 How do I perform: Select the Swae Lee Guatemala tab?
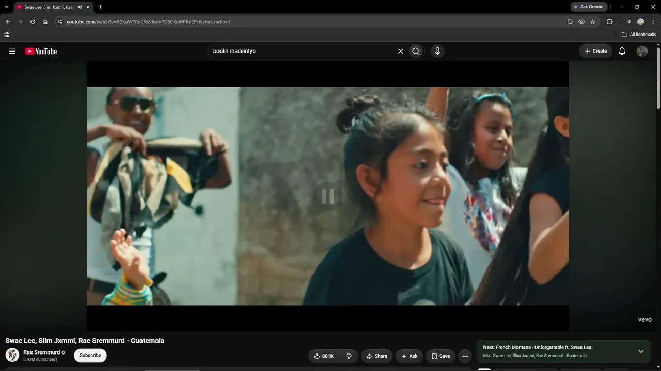tap(49, 7)
